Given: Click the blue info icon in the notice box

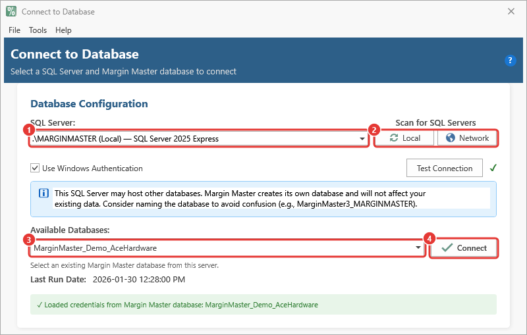Looking at the screenshot, I should (x=43, y=193).
